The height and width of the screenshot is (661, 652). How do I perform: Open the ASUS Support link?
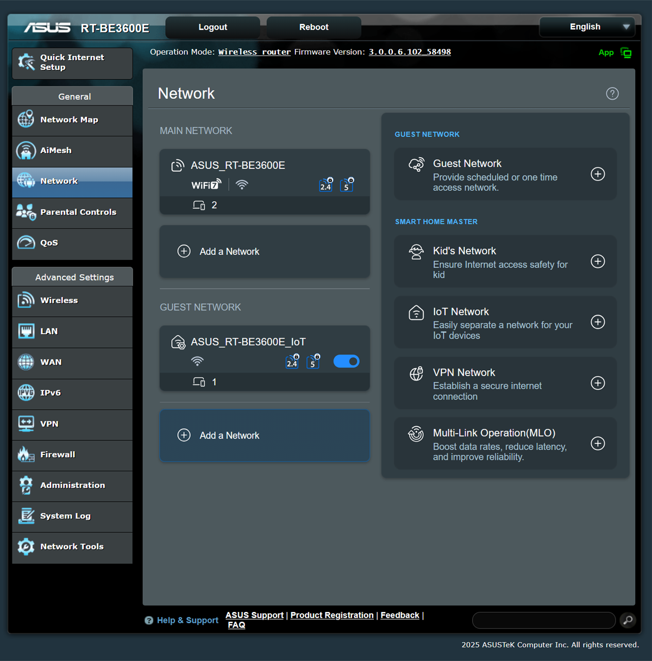pos(254,615)
